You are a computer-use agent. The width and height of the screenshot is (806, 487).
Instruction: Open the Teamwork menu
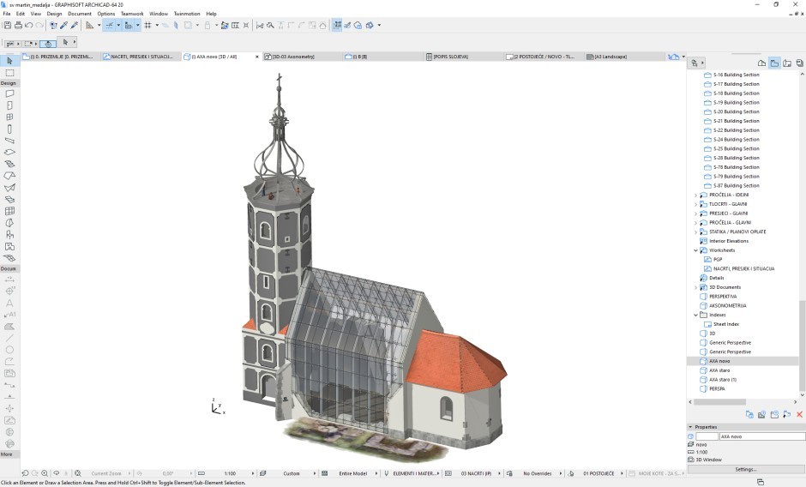tap(132, 14)
